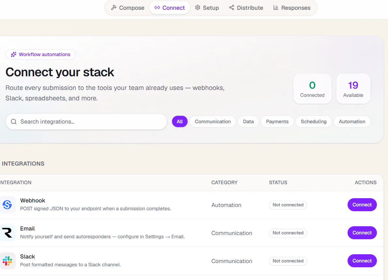
Task: View the Responses tab
Action: (x=292, y=8)
